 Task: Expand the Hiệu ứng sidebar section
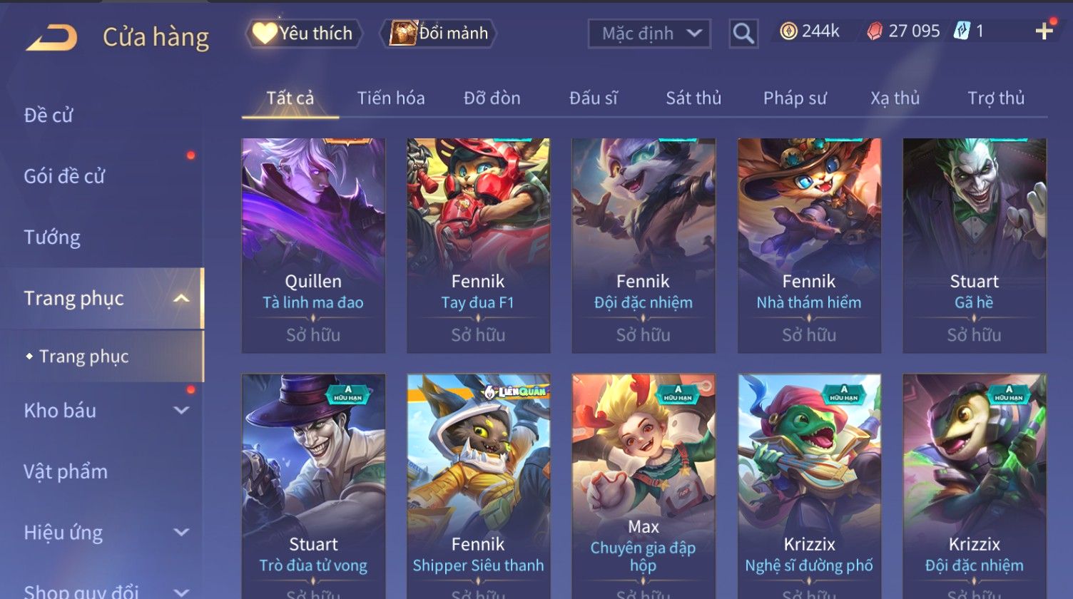pyautogui.click(x=182, y=533)
